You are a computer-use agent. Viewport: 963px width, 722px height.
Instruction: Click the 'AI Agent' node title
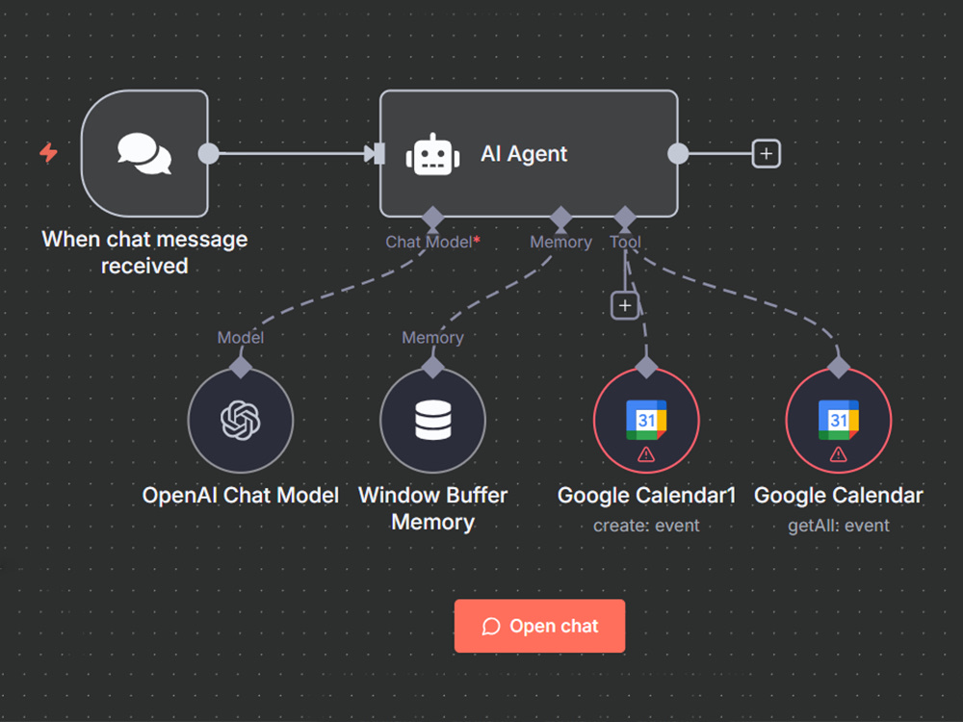coord(524,153)
